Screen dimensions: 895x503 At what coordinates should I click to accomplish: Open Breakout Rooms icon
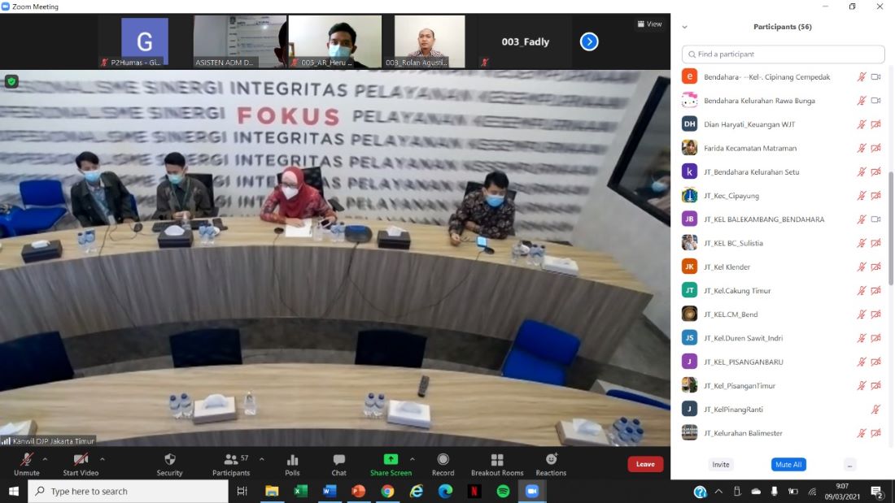click(x=496, y=460)
